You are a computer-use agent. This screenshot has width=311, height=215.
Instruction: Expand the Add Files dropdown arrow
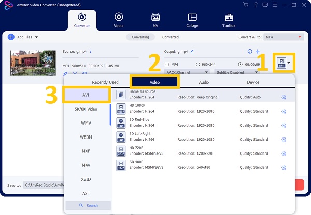(x=36, y=37)
